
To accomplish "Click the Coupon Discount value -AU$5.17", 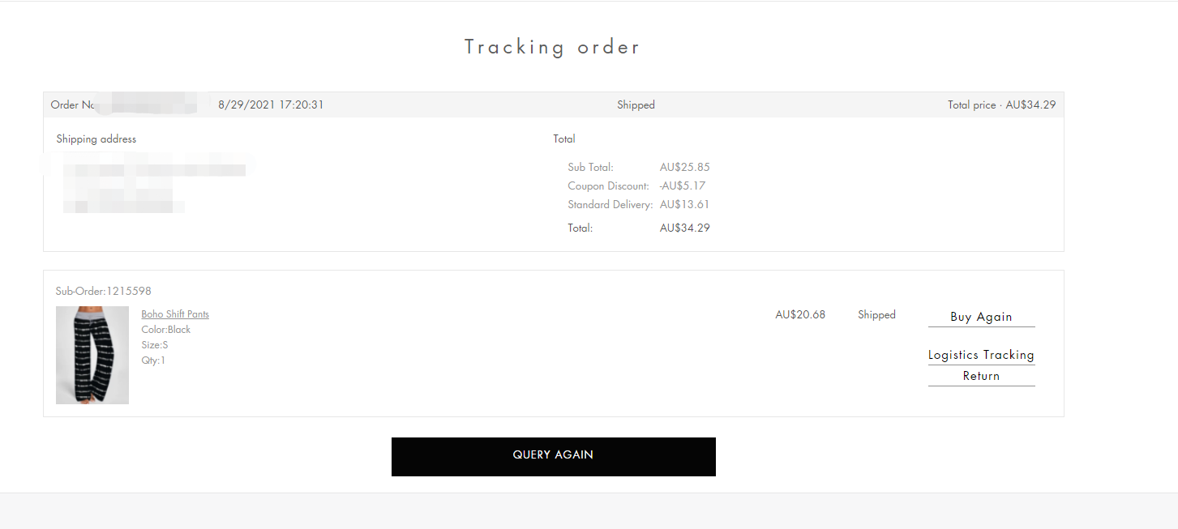I will [683, 186].
